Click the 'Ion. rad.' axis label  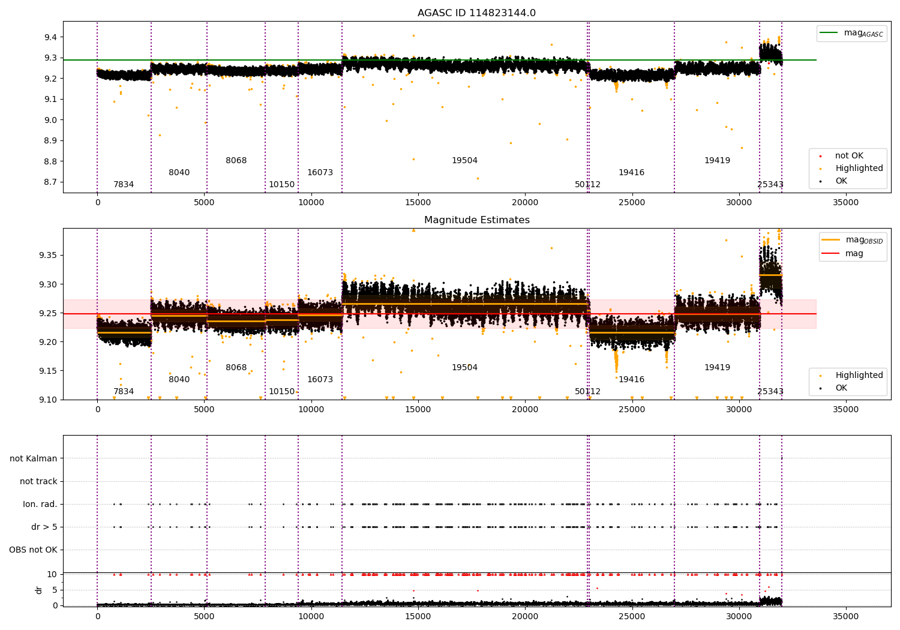pos(40,504)
